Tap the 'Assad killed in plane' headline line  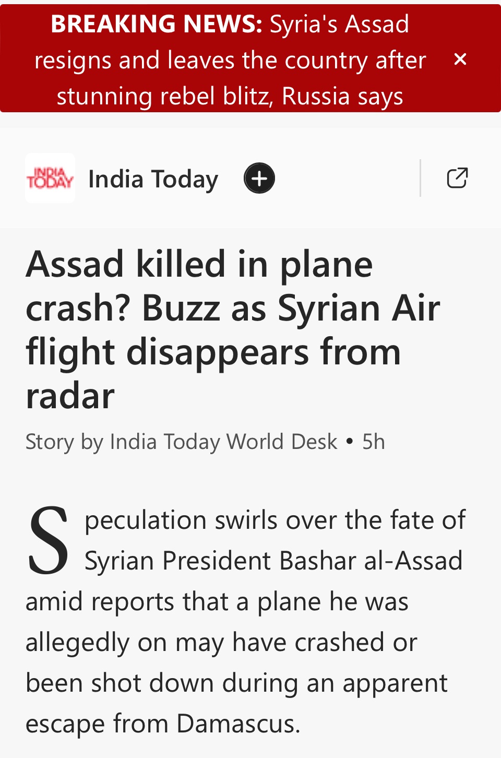(x=199, y=264)
